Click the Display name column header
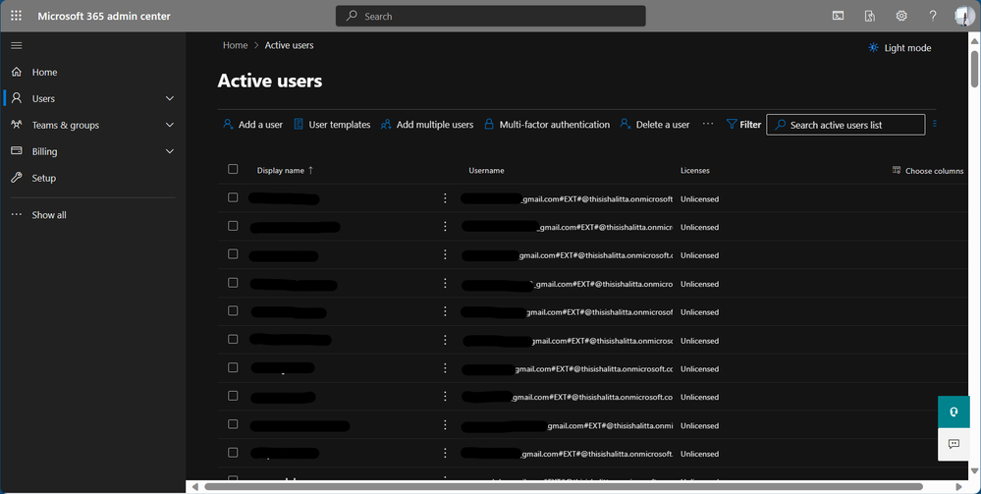 pos(280,170)
